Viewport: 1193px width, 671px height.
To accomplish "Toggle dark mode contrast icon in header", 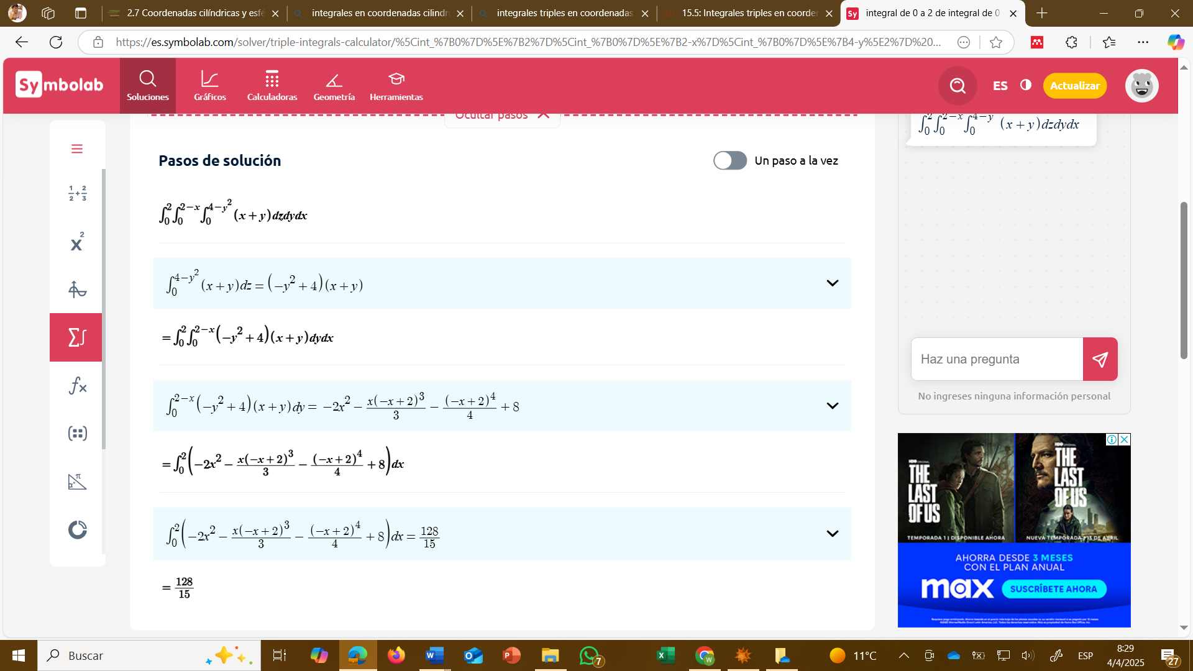I will tap(1026, 85).
